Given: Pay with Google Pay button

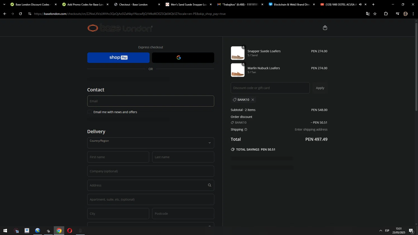Looking at the screenshot, I should [x=183, y=58].
